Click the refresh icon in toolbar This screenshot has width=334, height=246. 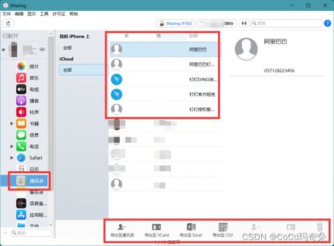[8, 23]
